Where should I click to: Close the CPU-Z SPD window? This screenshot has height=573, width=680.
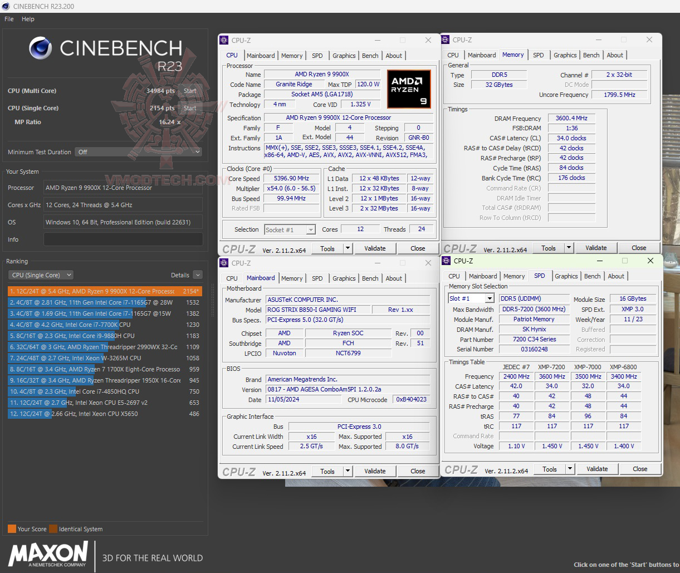(650, 261)
